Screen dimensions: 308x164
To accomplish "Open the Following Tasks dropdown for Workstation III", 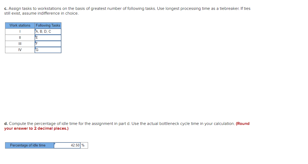I will [x=48, y=44].
